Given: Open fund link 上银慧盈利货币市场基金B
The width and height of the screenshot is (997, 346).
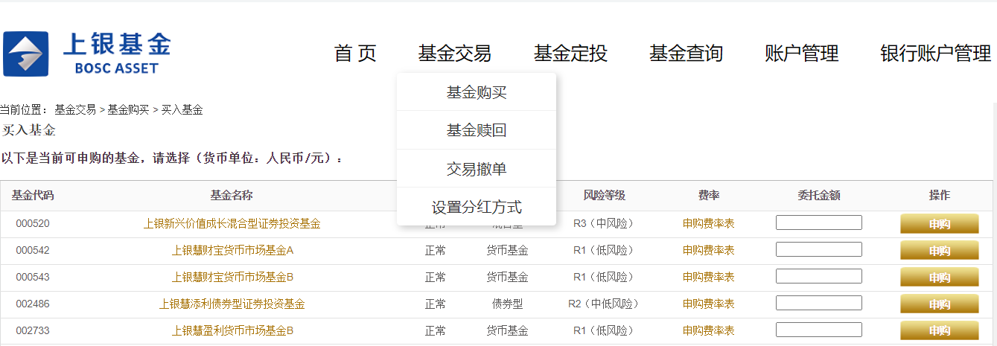Looking at the screenshot, I should pos(233,330).
